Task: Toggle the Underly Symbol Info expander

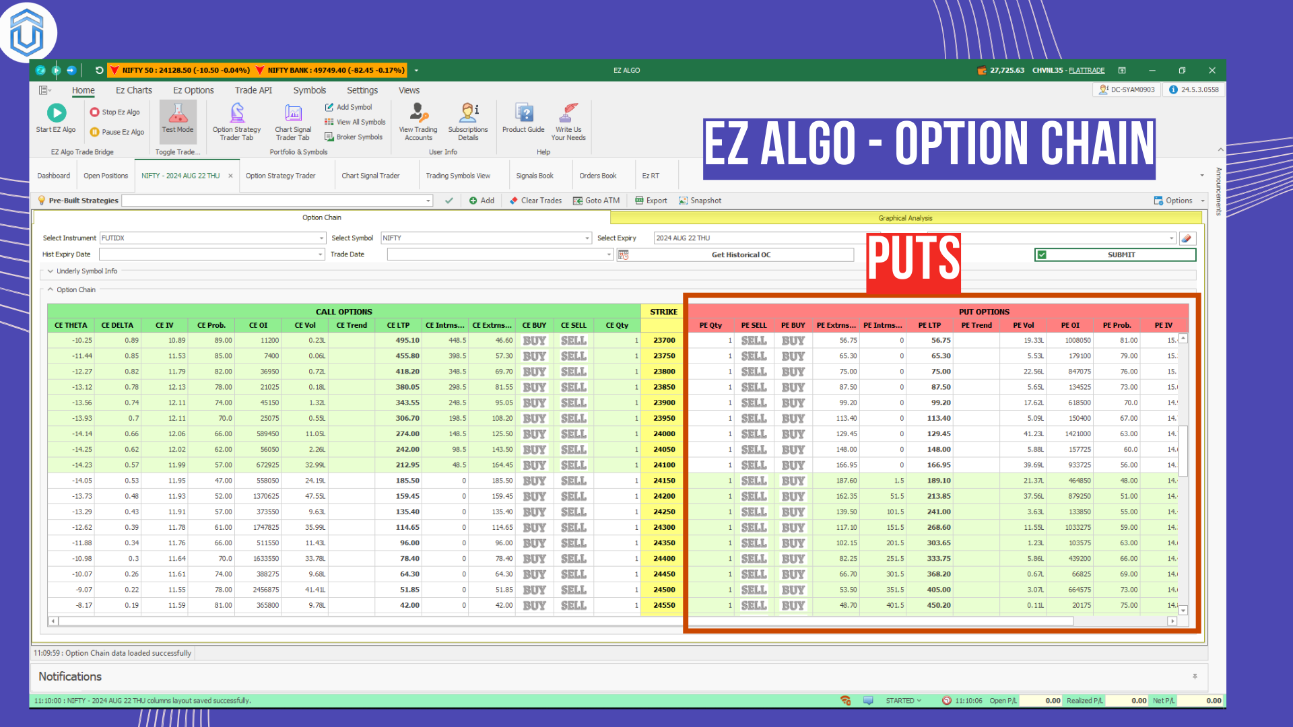Action: click(x=49, y=271)
